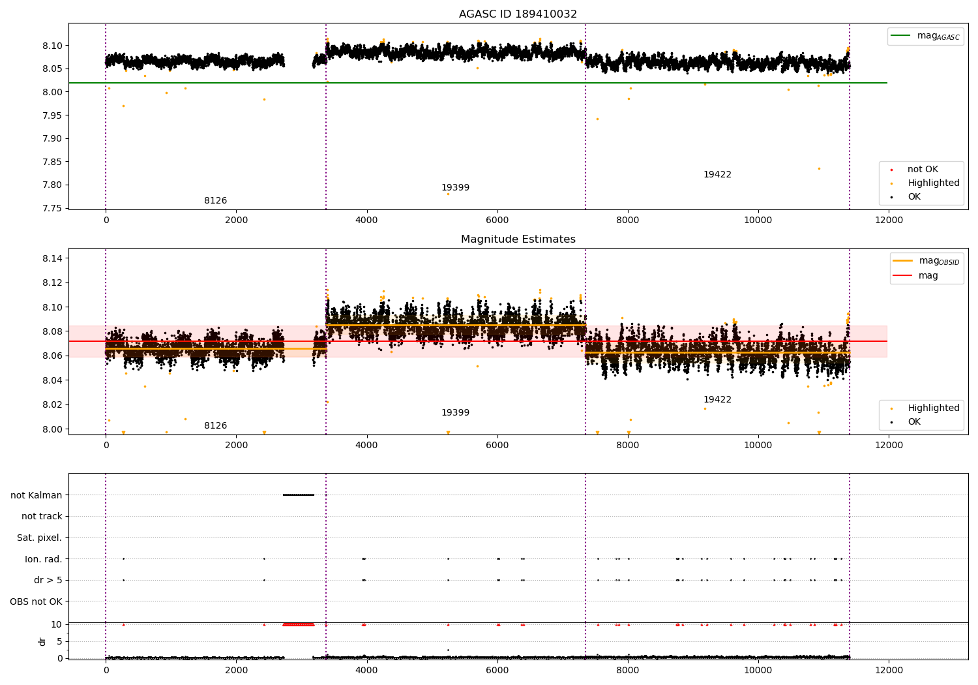
Task: Click the dr axis tick label 10
Action: tap(57, 625)
